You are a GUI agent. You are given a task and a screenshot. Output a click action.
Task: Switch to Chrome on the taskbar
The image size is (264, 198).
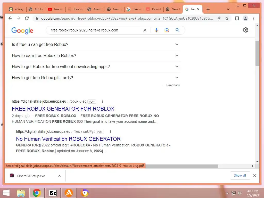click(37, 193)
